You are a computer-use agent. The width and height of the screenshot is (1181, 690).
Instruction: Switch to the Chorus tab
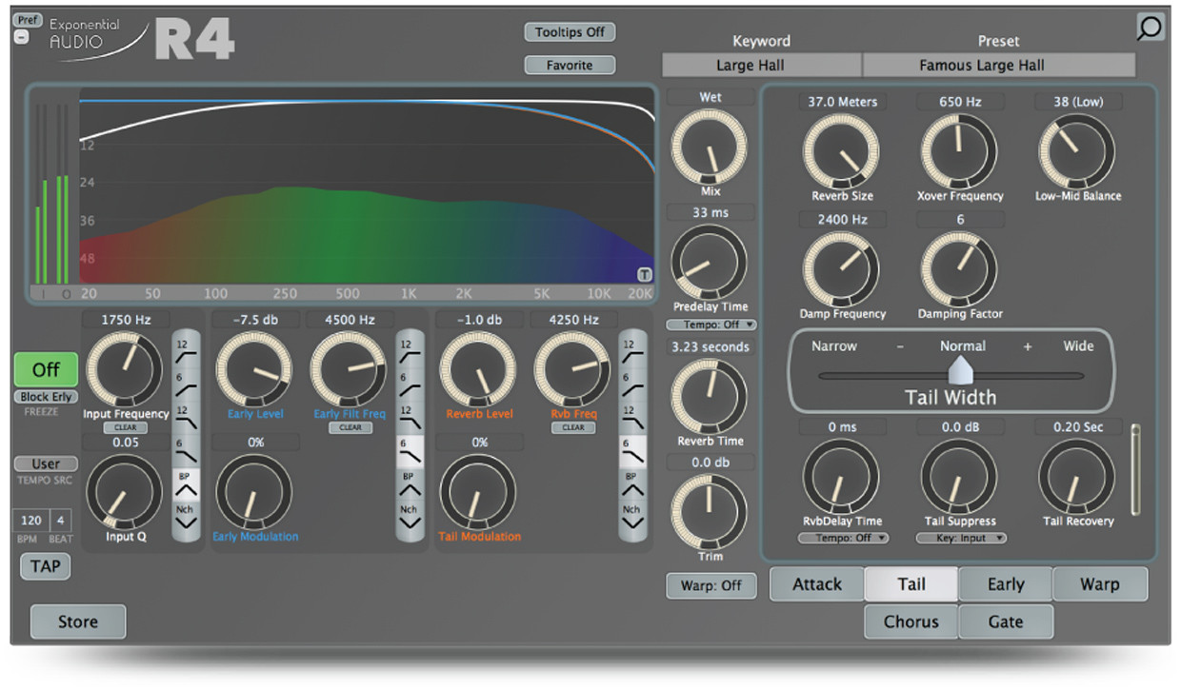911,621
